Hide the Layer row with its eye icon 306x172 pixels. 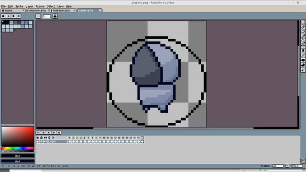tap(38, 141)
